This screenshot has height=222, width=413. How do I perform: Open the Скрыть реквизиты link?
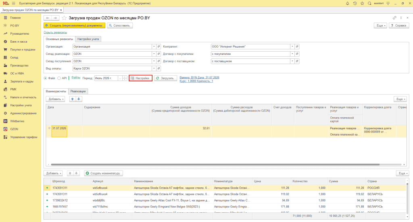tap(55, 32)
